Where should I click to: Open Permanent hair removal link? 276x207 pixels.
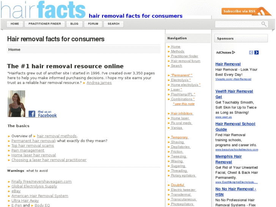click(33, 141)
